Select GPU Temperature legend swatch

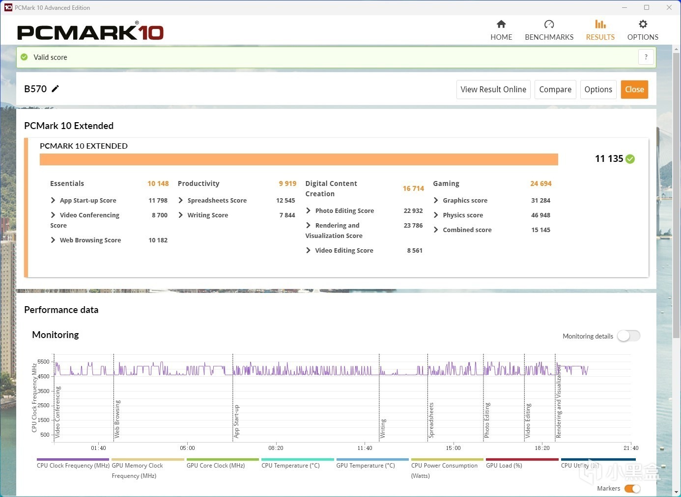(372, 460)
